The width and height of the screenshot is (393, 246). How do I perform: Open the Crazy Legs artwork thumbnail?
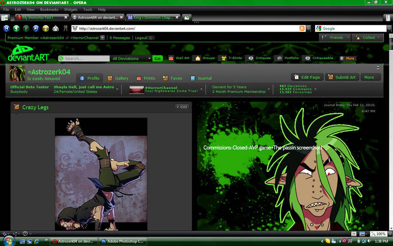click(x=101, y=174)
